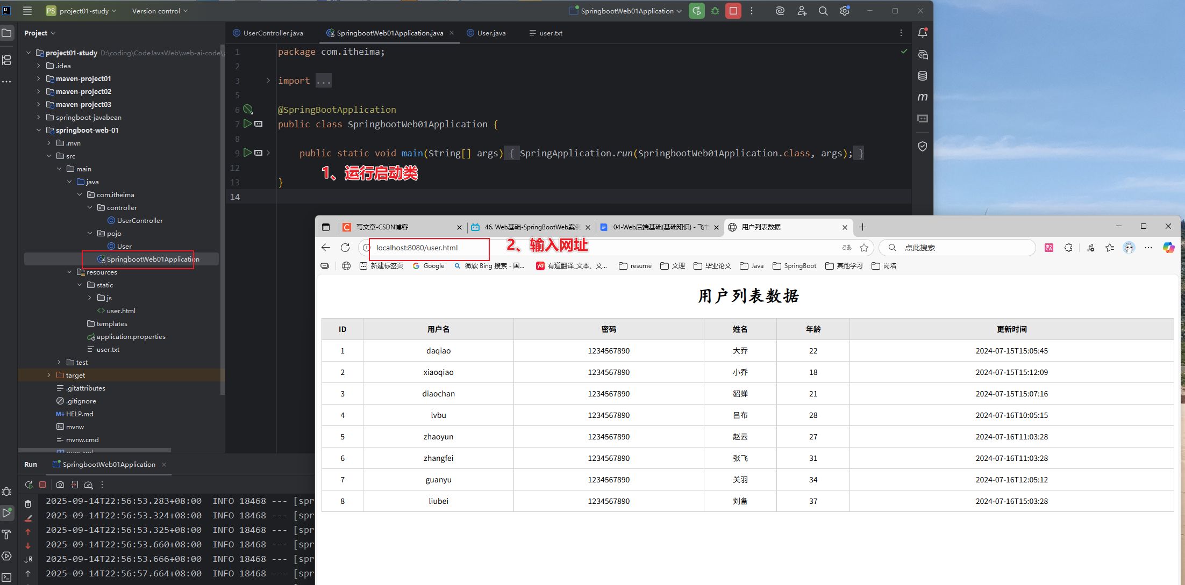Open Copilot icon in browser toolbar
The image size is (1185, 585).
click(x=1168, y=248)
